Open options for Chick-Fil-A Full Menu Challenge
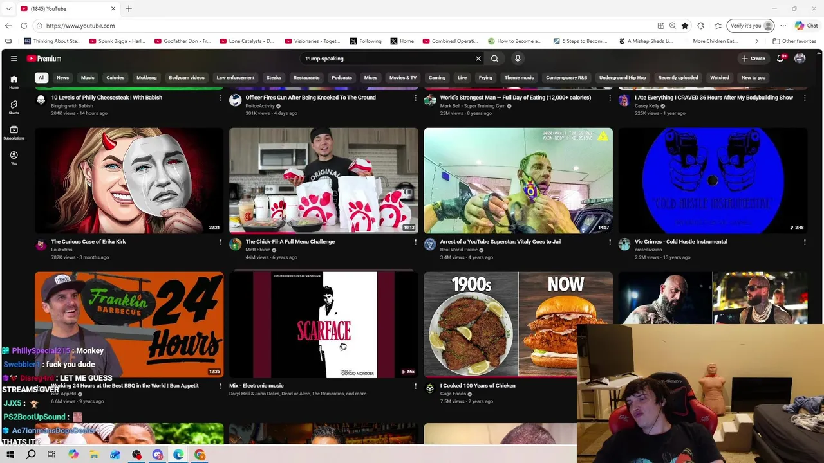Viewport: 824px width, 463px height. [415, 242]
